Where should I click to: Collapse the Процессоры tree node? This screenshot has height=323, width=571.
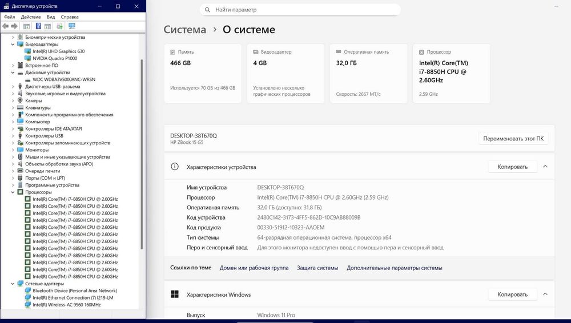click(13, 192)
